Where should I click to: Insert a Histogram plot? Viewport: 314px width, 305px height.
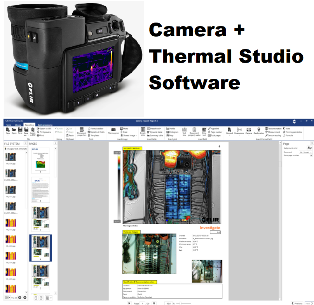coord(173,132)
